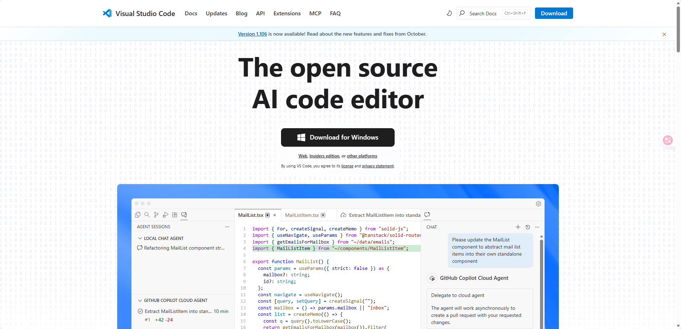
Task: Collapse the Local Chat Agent section
Action: point(140,239)
